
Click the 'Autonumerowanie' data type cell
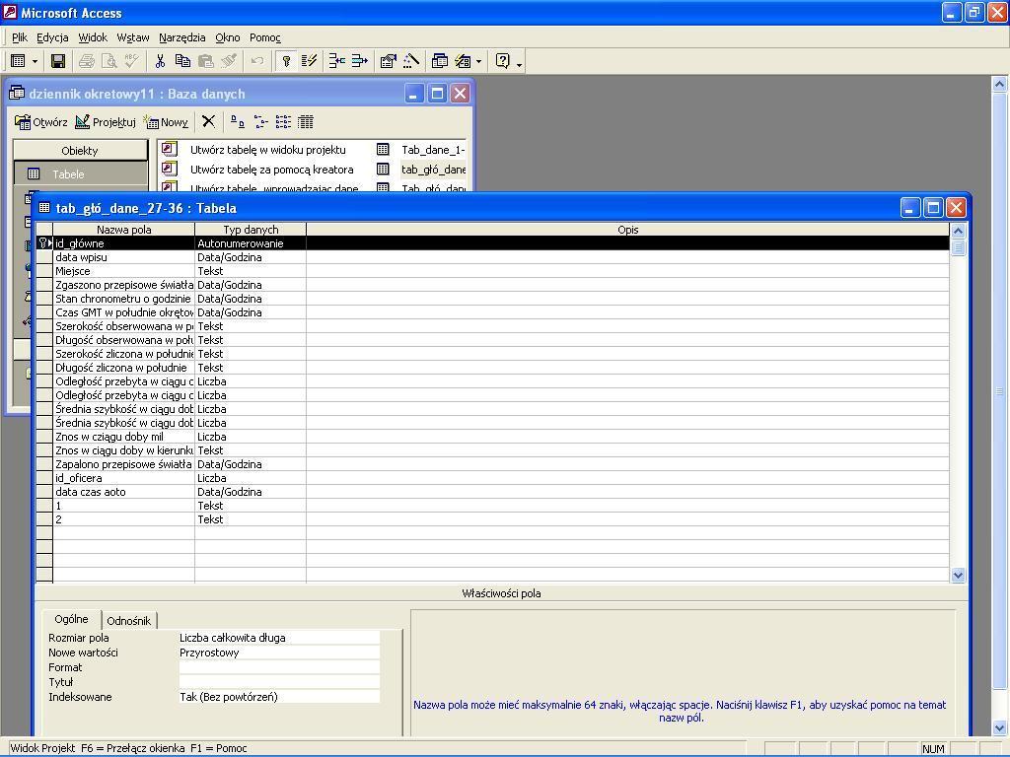point(250,243)
